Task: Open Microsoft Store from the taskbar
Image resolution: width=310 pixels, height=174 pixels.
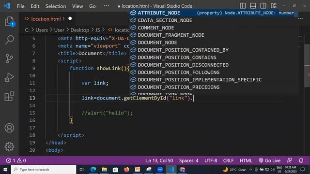Action: coord(115,170)
